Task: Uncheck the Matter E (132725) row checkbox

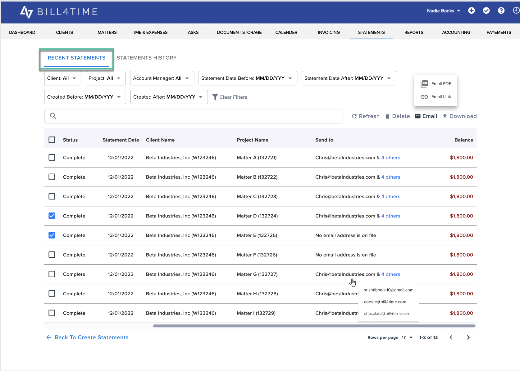Action: tap(52, 235)
